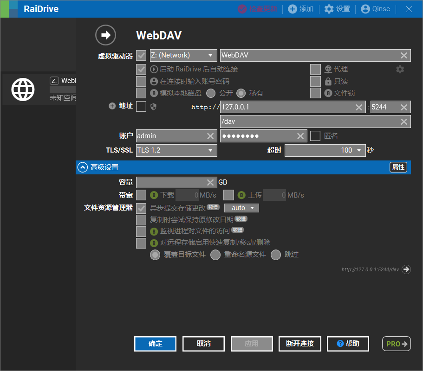Click the 确定 confirm button
Image resolution: width=423 pixels, height=371 pixels.
155,344
